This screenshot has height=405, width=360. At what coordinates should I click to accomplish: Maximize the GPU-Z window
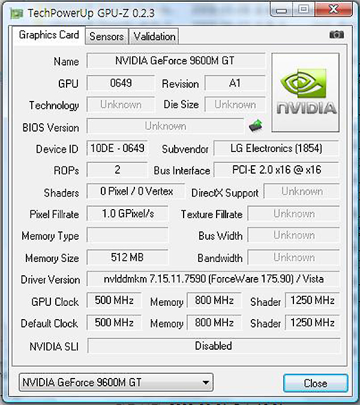point(304,10)
